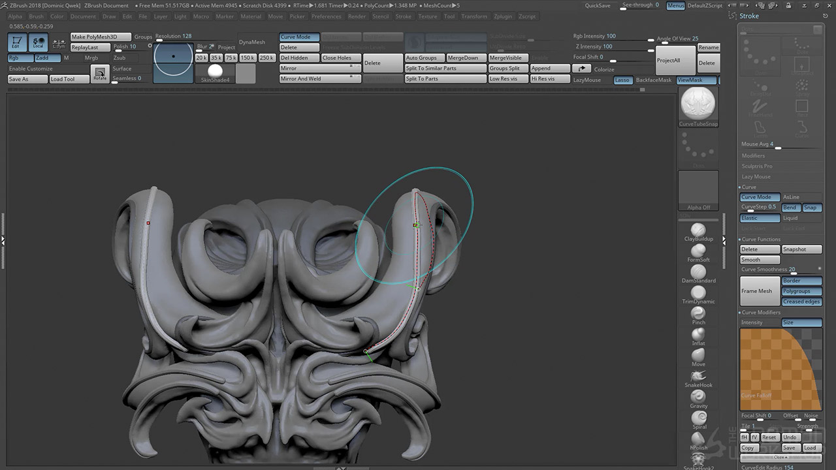Collapse the Curve Functions section
Image resolution: width=836 pixels, height=470 pixels.
pyautogui.click(x=761, y=240)
